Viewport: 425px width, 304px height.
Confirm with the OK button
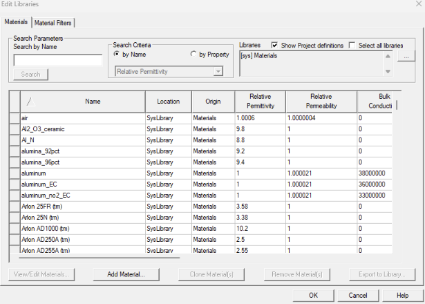pos(313,295)
